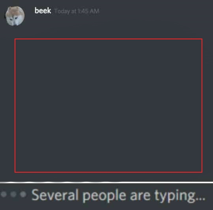Screen dimensions: 213x210
Task: Click the Several people are typing text
Action: pyautogui.click(x=118, y=196)
